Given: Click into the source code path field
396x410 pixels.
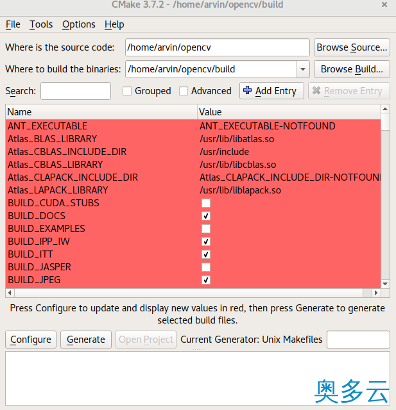Looking at the screenshot, I should click(x=218, y=47).
